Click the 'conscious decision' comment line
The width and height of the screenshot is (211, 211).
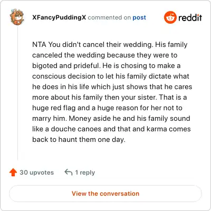[111, 76]
